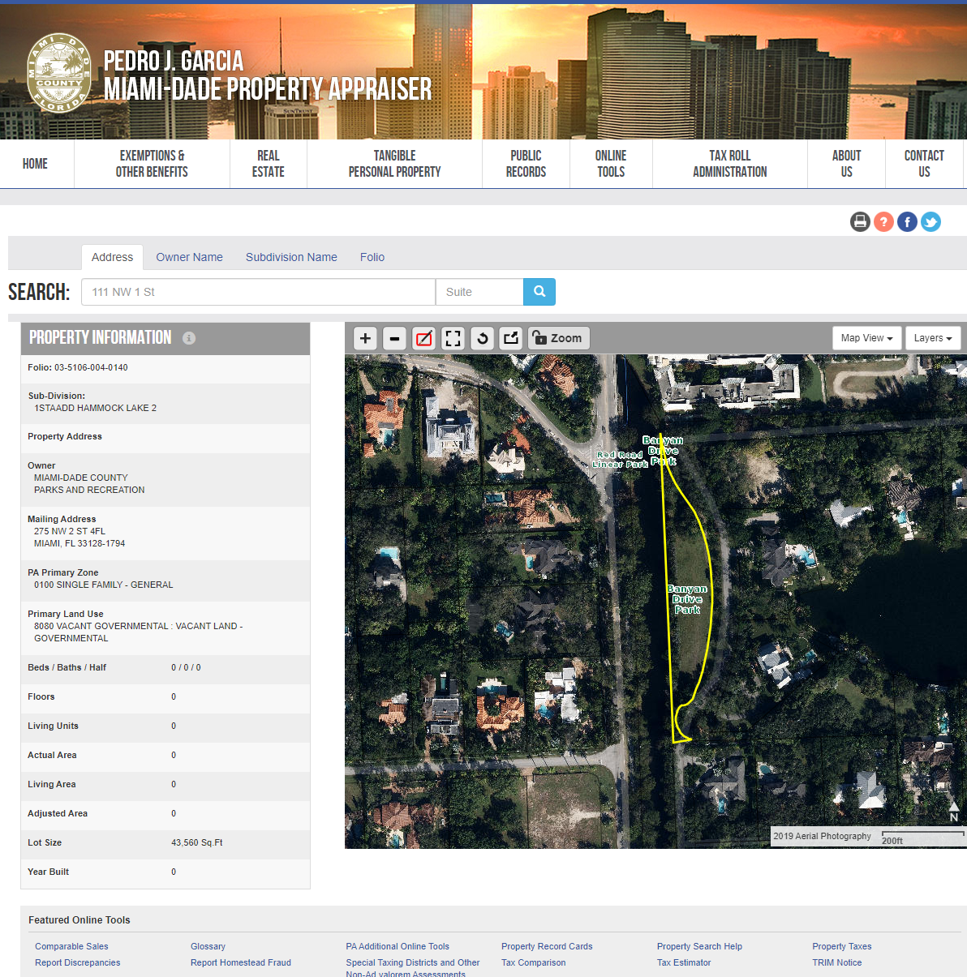The image size is (967, 977).
Task: Click the map zoom out minus button
Action: click(394, 338)
